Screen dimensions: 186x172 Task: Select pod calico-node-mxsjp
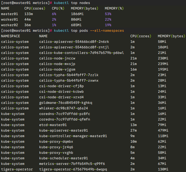[x=57, y=64]
